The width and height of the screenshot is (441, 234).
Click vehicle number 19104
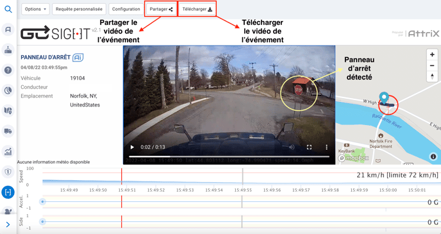[x=78, y=78]
